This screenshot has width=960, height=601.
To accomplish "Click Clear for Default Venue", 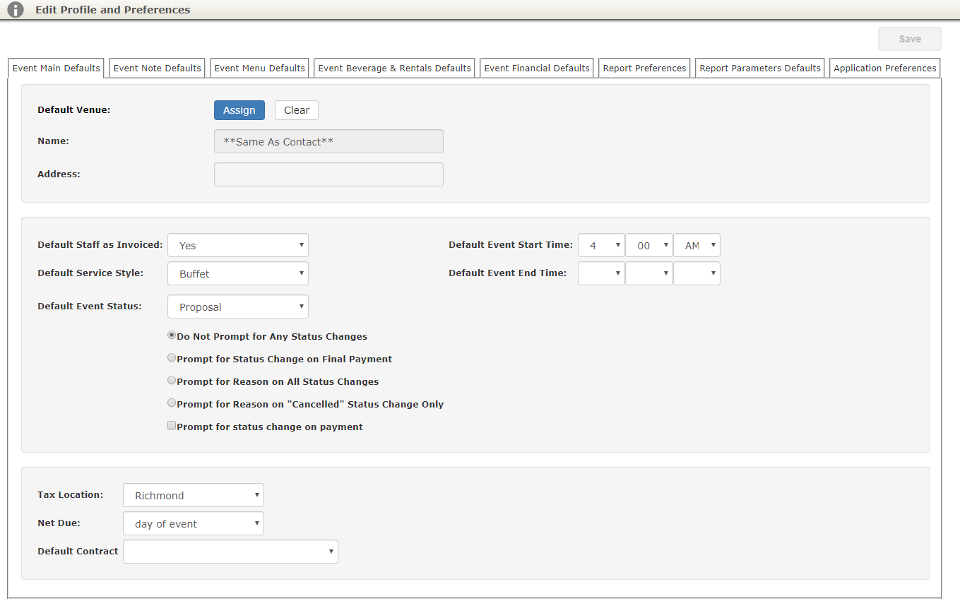I will point(297,110).
